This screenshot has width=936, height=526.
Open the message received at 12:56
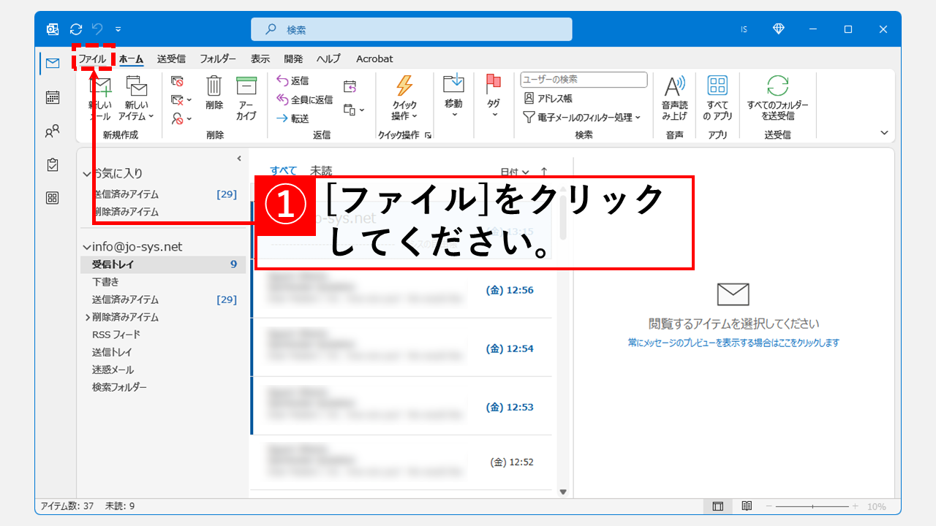tap(401, 289)
